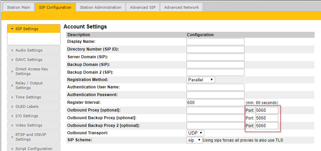
Task: Expand the Time Settings section
Action: [33, 97]
